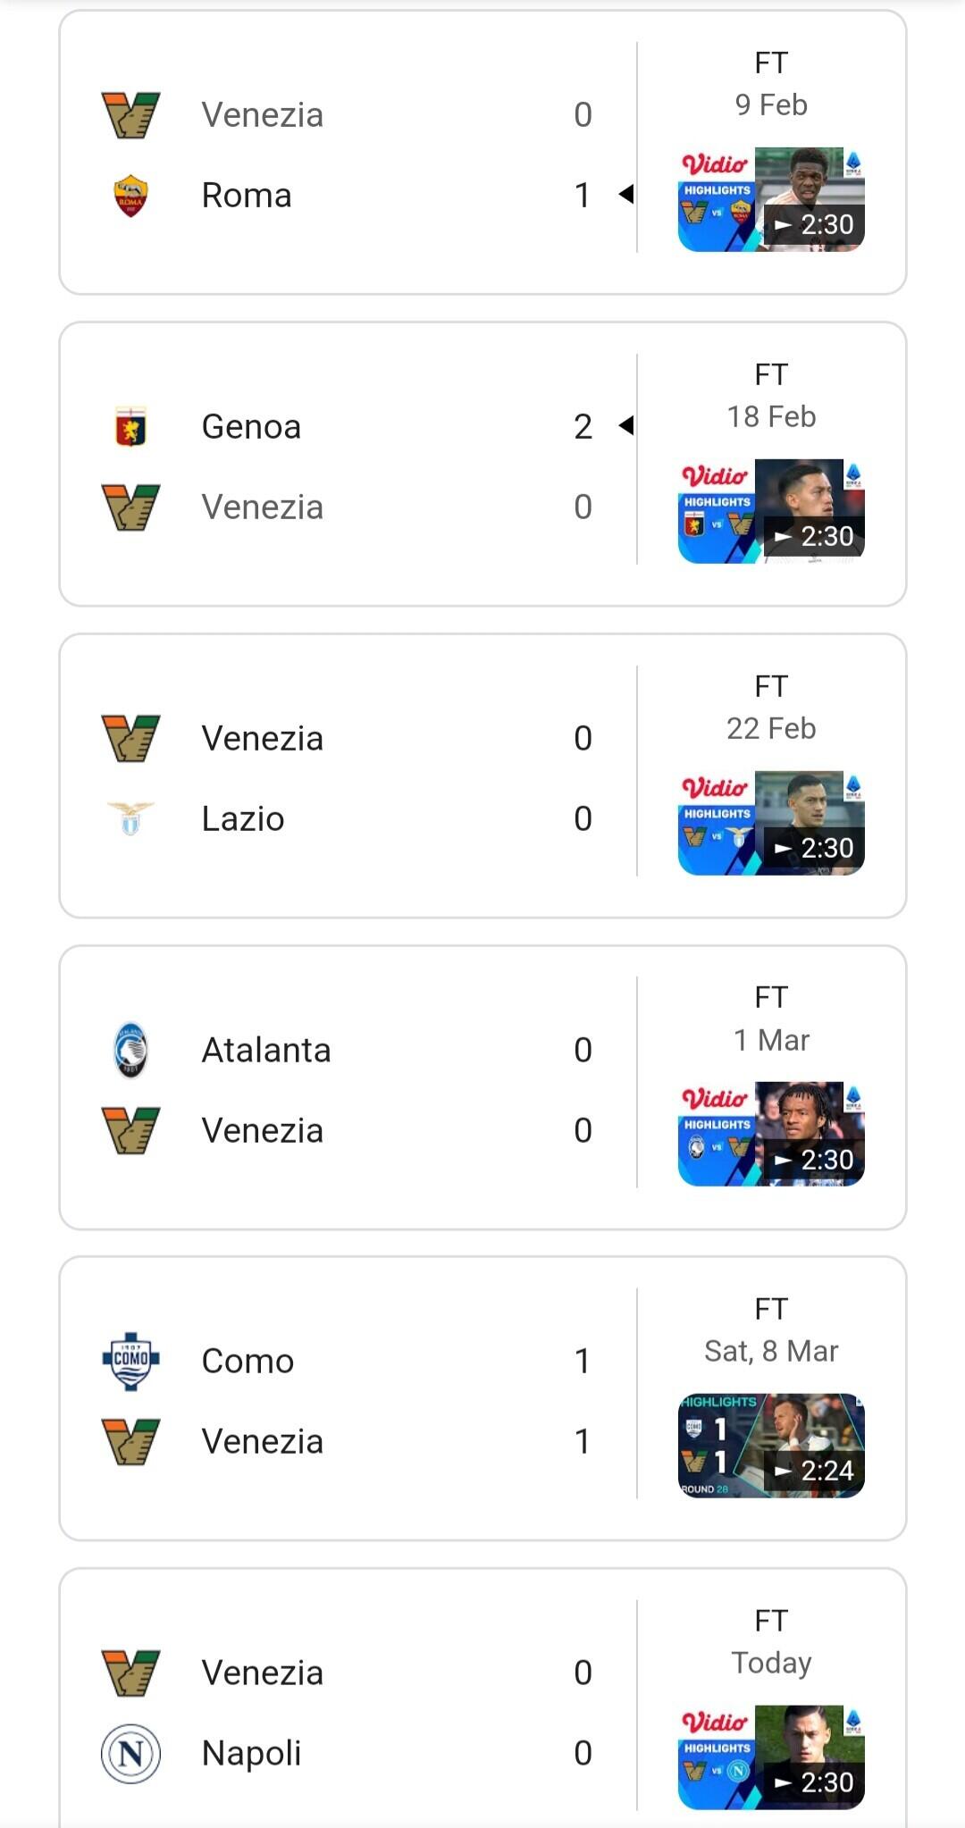Play Venezia vs Lazio highlights video

[771, 823]
